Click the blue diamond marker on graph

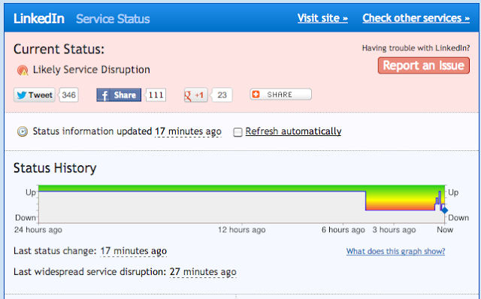(444, 210)
